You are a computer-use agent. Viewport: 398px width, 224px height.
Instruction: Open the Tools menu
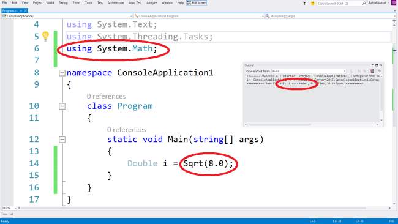pos(89,3)
